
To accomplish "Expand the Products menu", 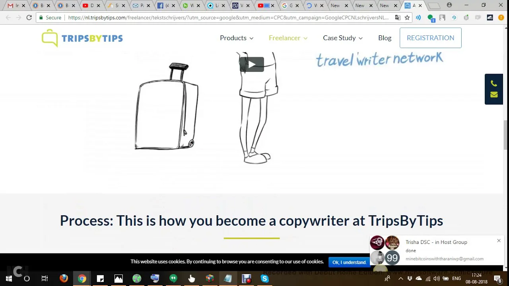I will click(237, 38).
